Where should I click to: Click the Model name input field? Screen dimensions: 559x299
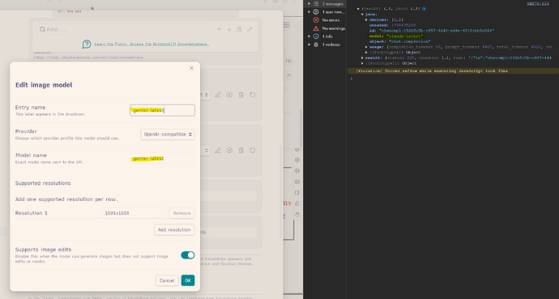(x=162, y=158)
